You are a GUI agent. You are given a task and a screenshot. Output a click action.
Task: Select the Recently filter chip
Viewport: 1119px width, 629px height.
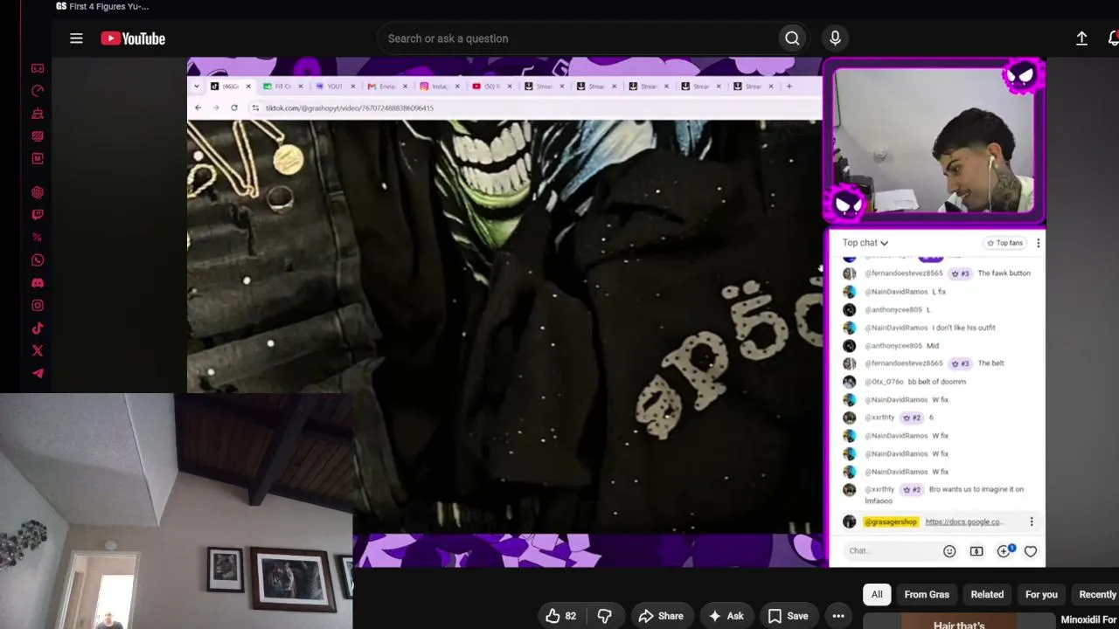click(1096, 595)
